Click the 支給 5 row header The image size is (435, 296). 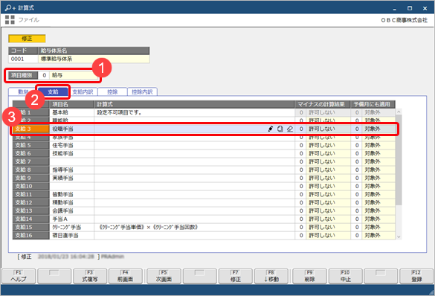click(30, 145)
